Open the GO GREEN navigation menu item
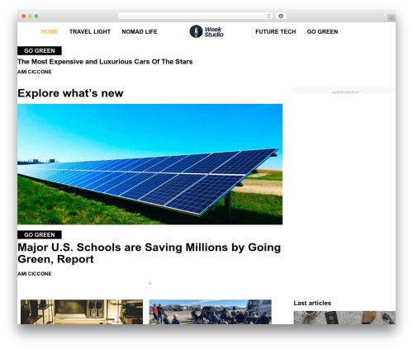The height and width of the screenshot is (349, 413). pos(322,31)
